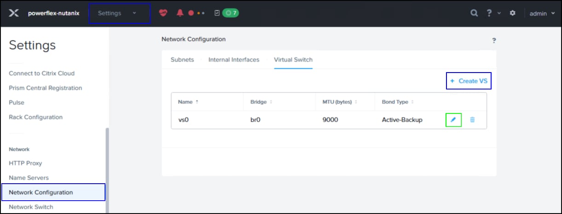Edit vs0 with the pencil icon
The width and height of the screenshot is (562, 214).
(x=453, y=120)
